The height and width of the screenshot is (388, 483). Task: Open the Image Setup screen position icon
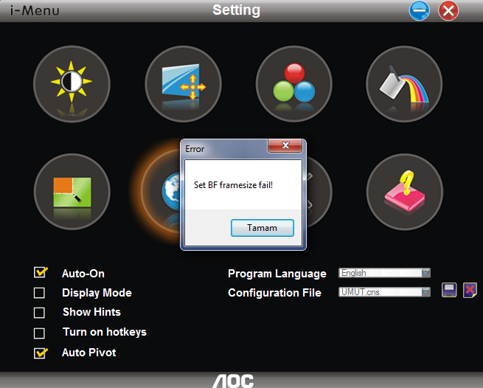tap(183, 84)
